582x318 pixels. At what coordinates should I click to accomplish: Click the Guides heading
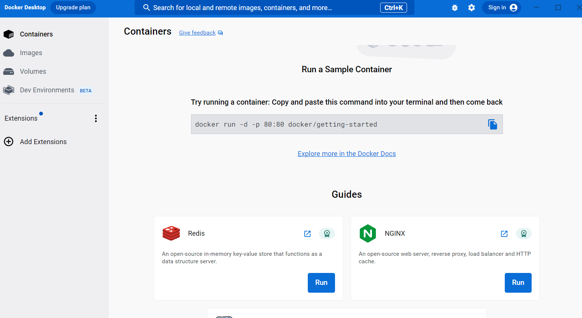point(347,194)
